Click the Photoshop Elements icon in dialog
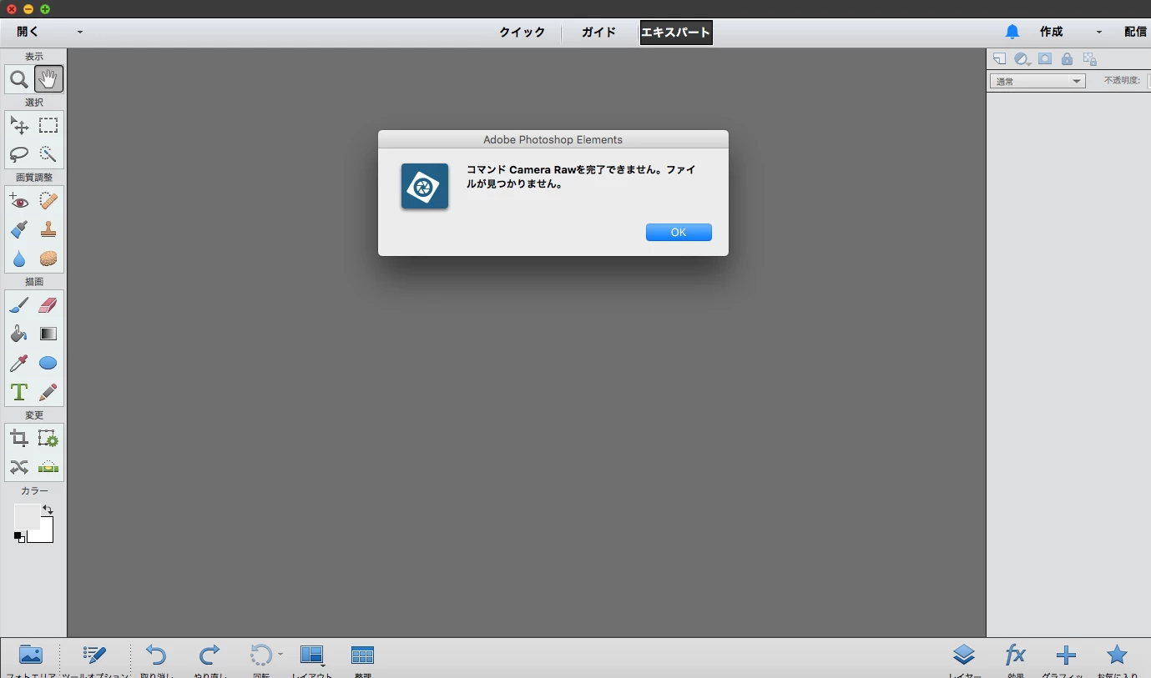Viewport: 1151px width, 678px height. 425,186
